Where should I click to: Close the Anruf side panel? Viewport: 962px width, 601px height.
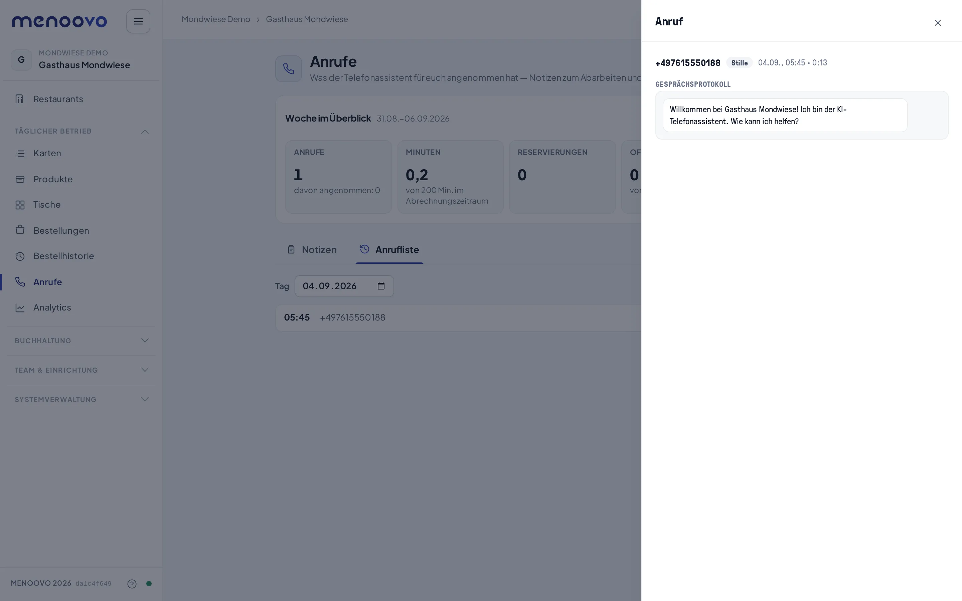pyautogui.click(x=937, y=23)
